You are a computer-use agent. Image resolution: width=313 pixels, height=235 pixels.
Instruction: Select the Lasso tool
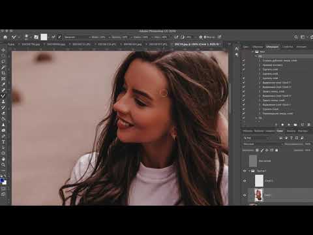pos(3,61)
